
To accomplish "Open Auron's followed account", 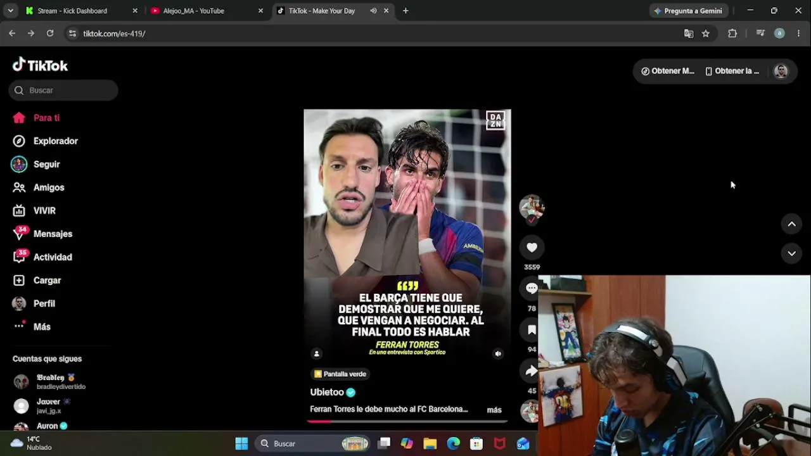I will click(x=41, y=426).
